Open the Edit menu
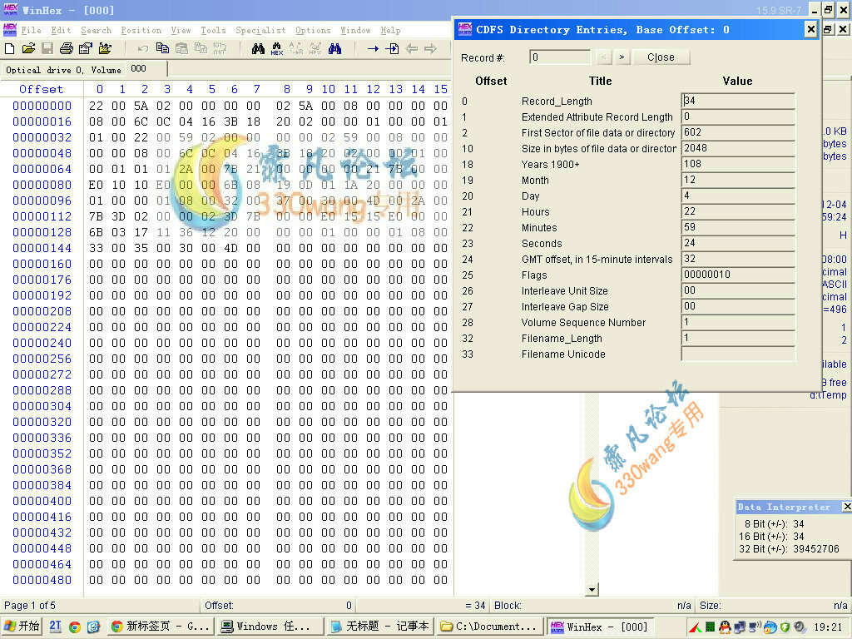This screenshot has width=852, height=639. pyautogui.click(x=61, y=30)
